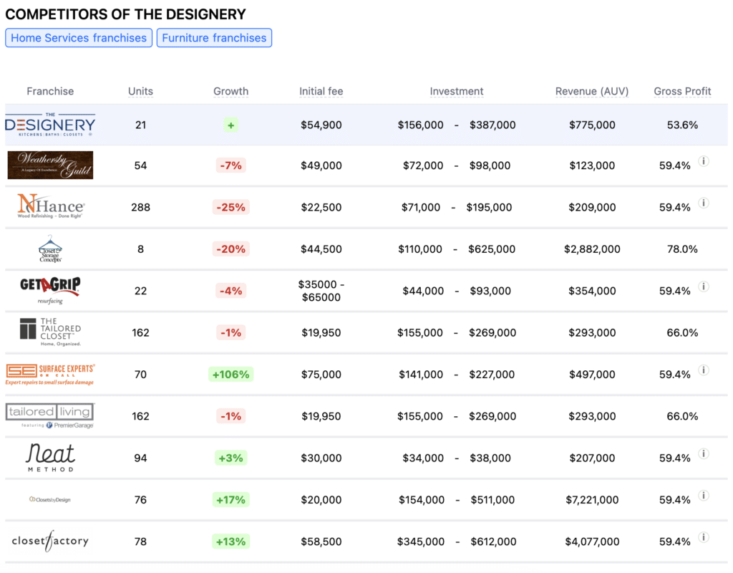The width and height of the screenshot is (733, 573).
Task: Click the +106% growth badge
Action: pos(231,374)
